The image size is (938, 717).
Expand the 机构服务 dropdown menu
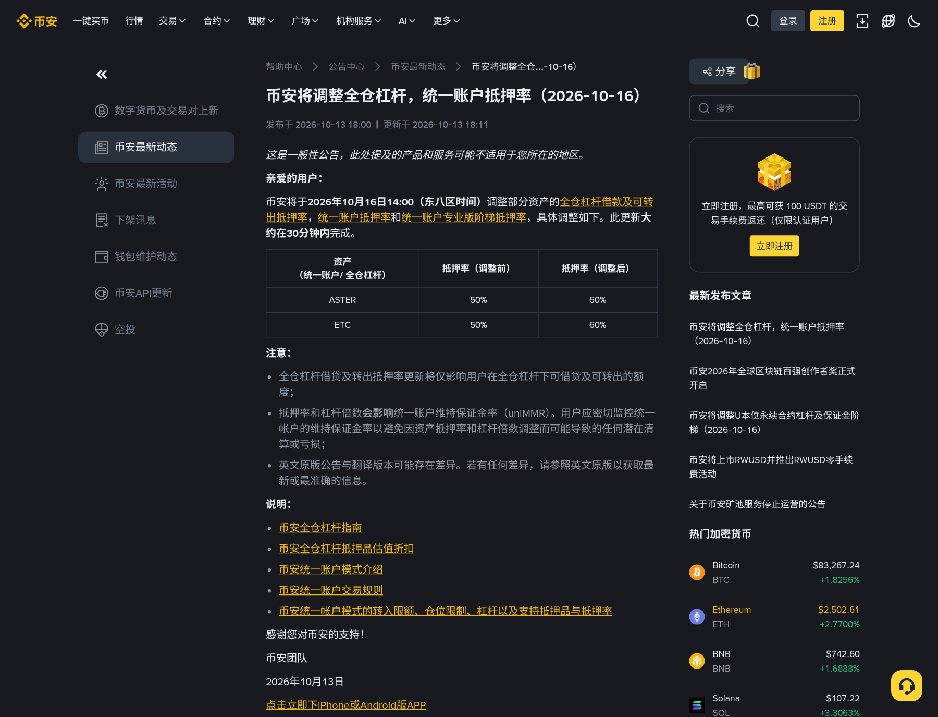[359, 21]
